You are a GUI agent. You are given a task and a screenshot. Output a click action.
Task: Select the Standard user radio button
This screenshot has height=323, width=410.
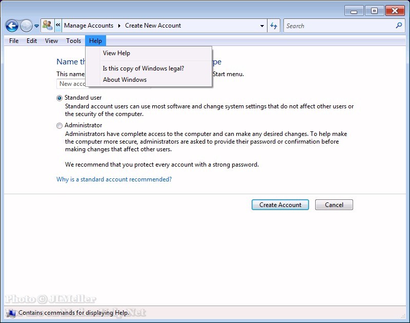pos(59,98)
